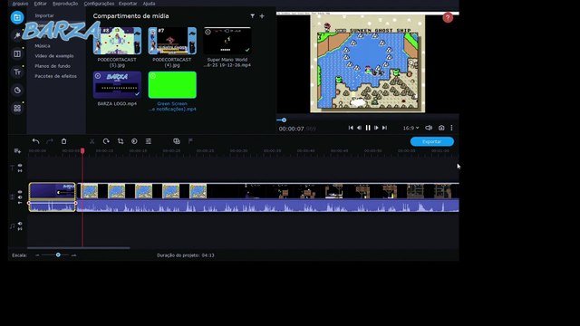Add a marker with the flag icon

[190, 141]
